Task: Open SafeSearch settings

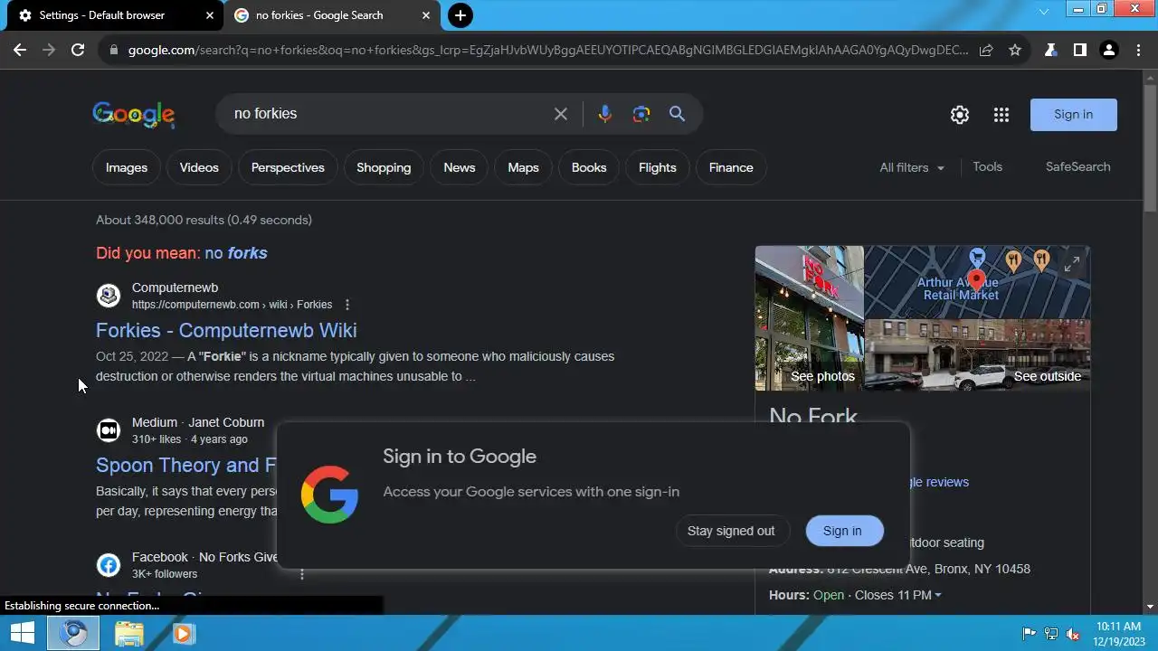Action: 1077,167
